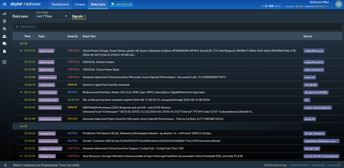Open the Licenses link

pos(332,165)
